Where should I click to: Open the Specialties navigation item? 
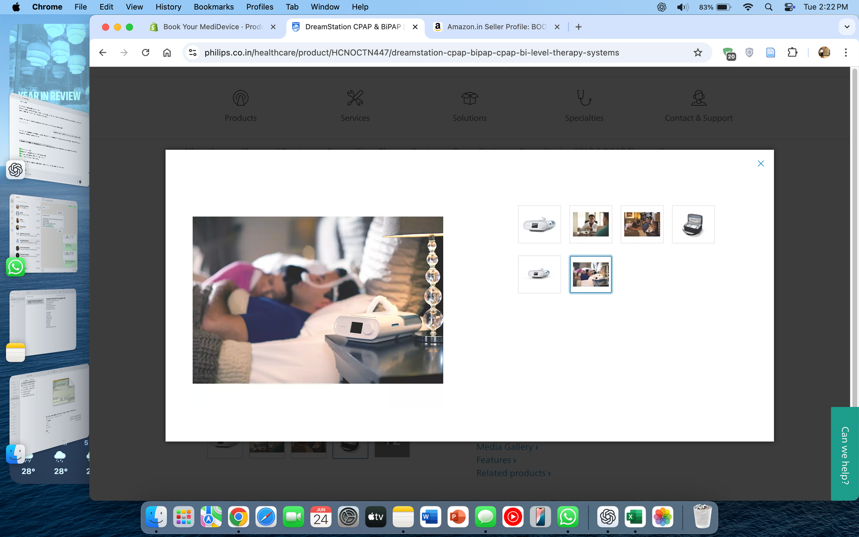[x=584, y=106]
